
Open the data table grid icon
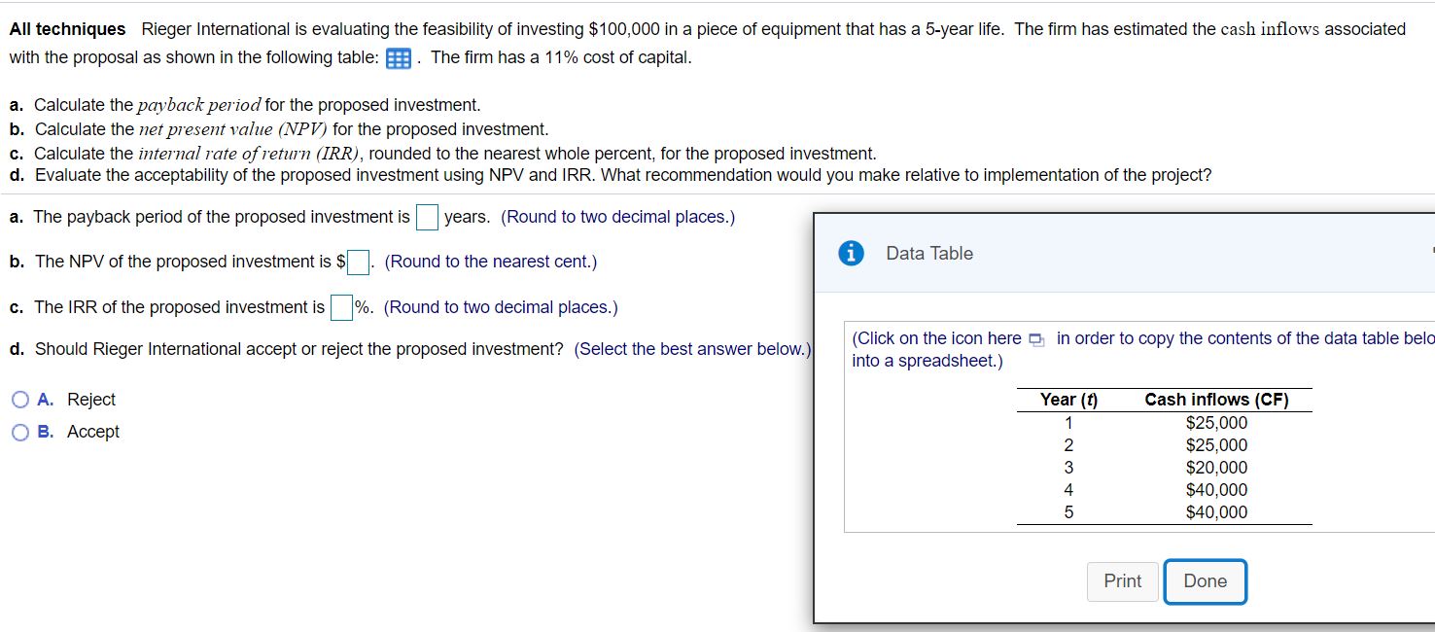tap(398, 58)
